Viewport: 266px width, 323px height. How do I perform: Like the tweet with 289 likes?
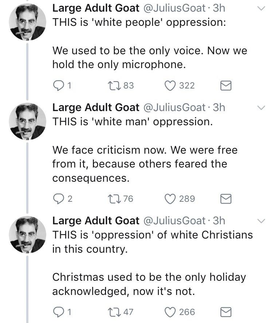[171, 199]
